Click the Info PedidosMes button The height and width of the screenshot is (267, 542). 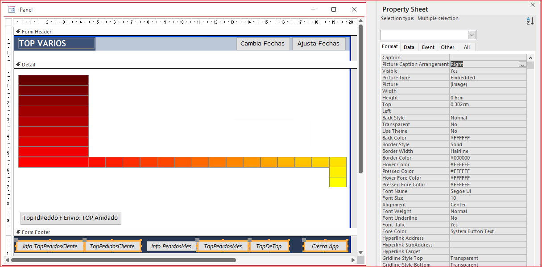pyautogui.click(x=171, y=246)
